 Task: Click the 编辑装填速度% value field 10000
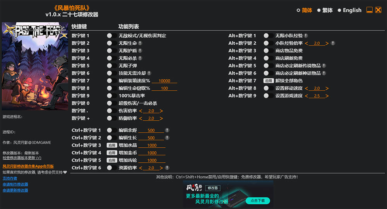(164, 81)
